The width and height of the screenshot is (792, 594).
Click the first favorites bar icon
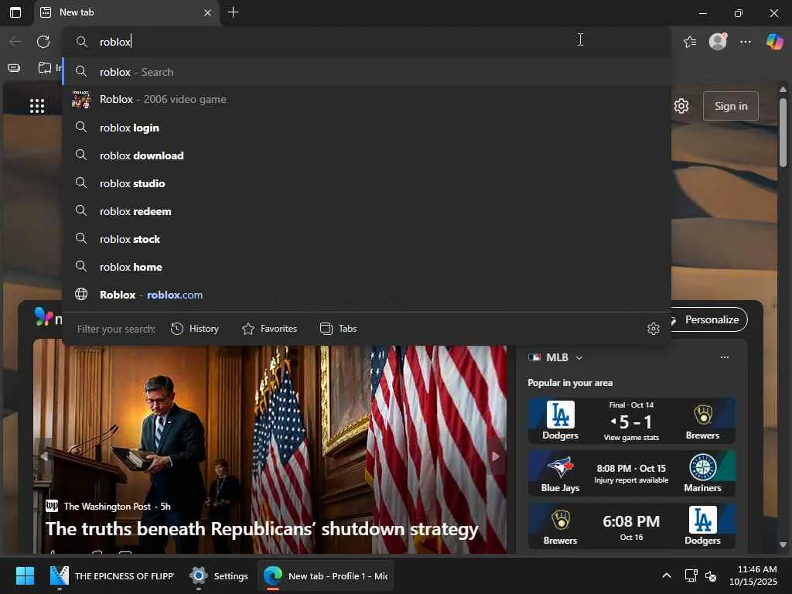pyautogui.click(x=14, y=68)
